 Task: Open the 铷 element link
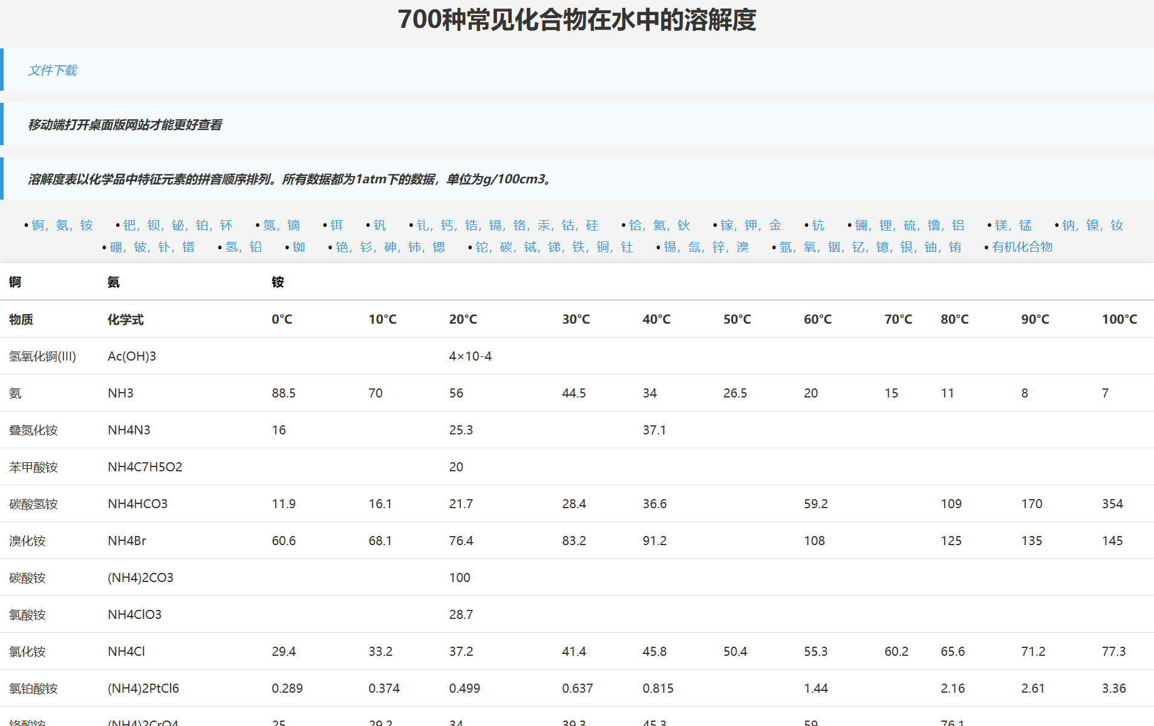pyautogui.click(x=299, y=247)
